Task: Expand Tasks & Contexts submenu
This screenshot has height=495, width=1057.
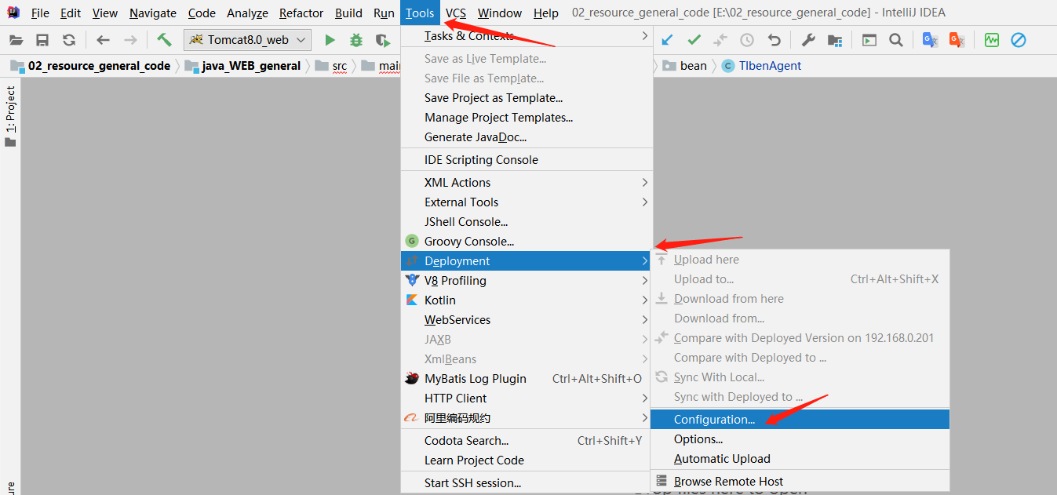Action: [x=527, y=36]
